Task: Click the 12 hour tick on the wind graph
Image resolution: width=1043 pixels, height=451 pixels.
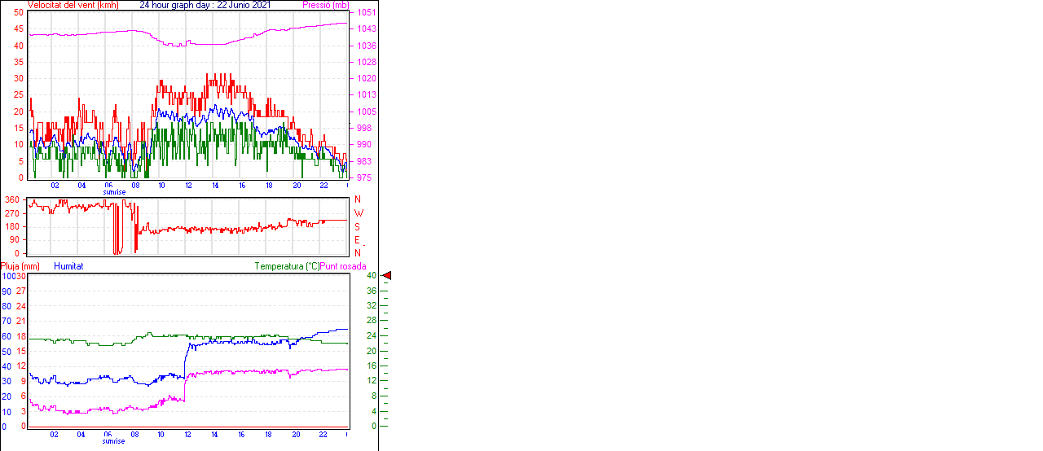Action: click(x=188, y=186)
